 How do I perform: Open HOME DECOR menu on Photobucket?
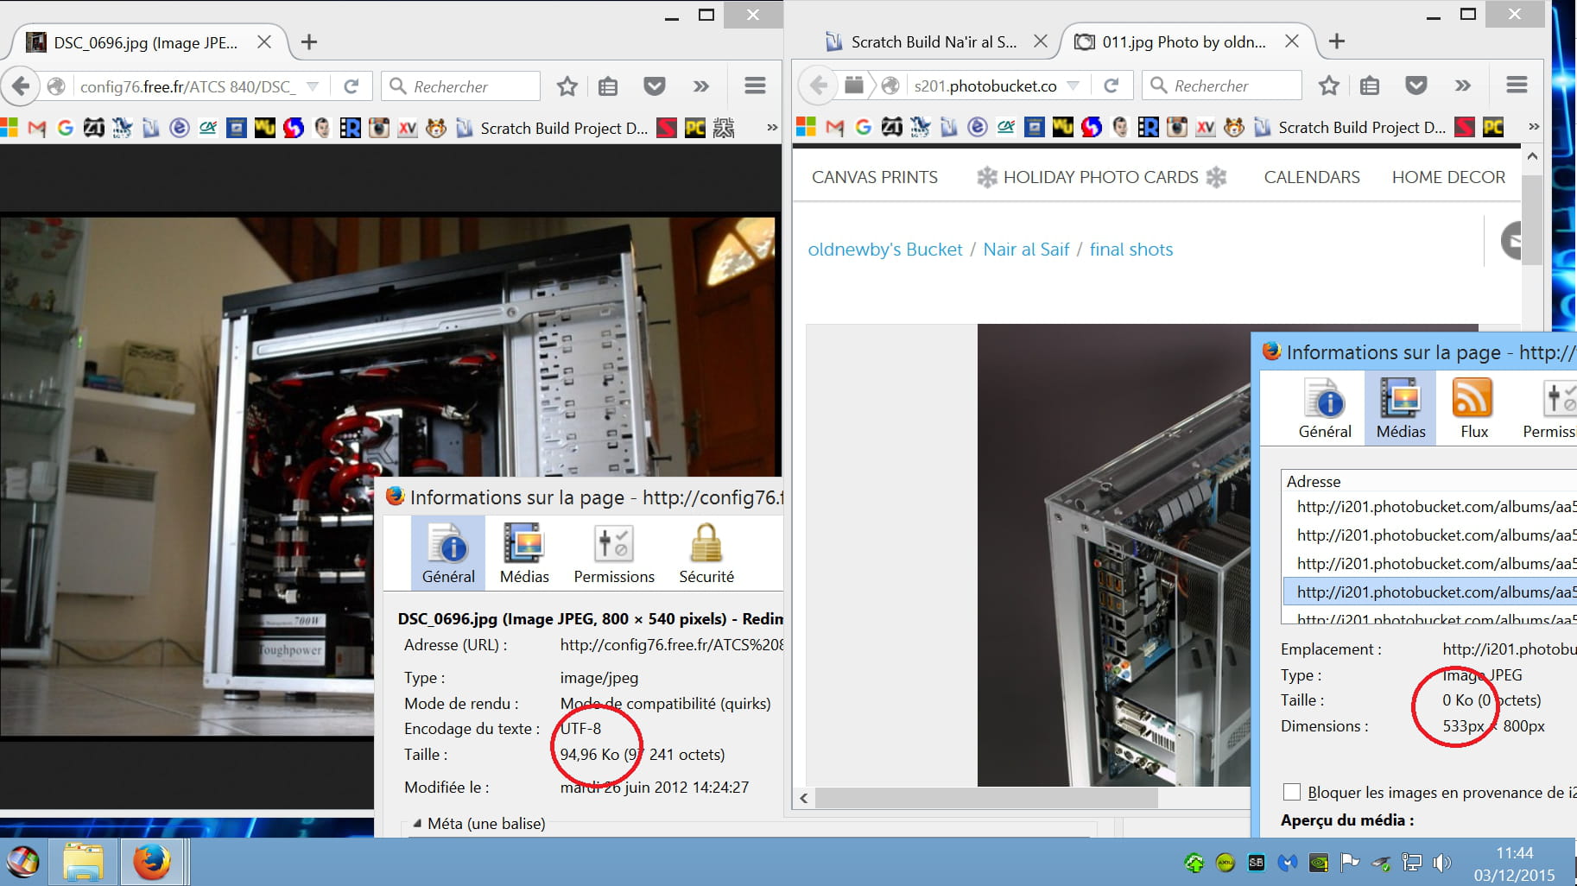pyautogui.click(x=1448, y=177)
